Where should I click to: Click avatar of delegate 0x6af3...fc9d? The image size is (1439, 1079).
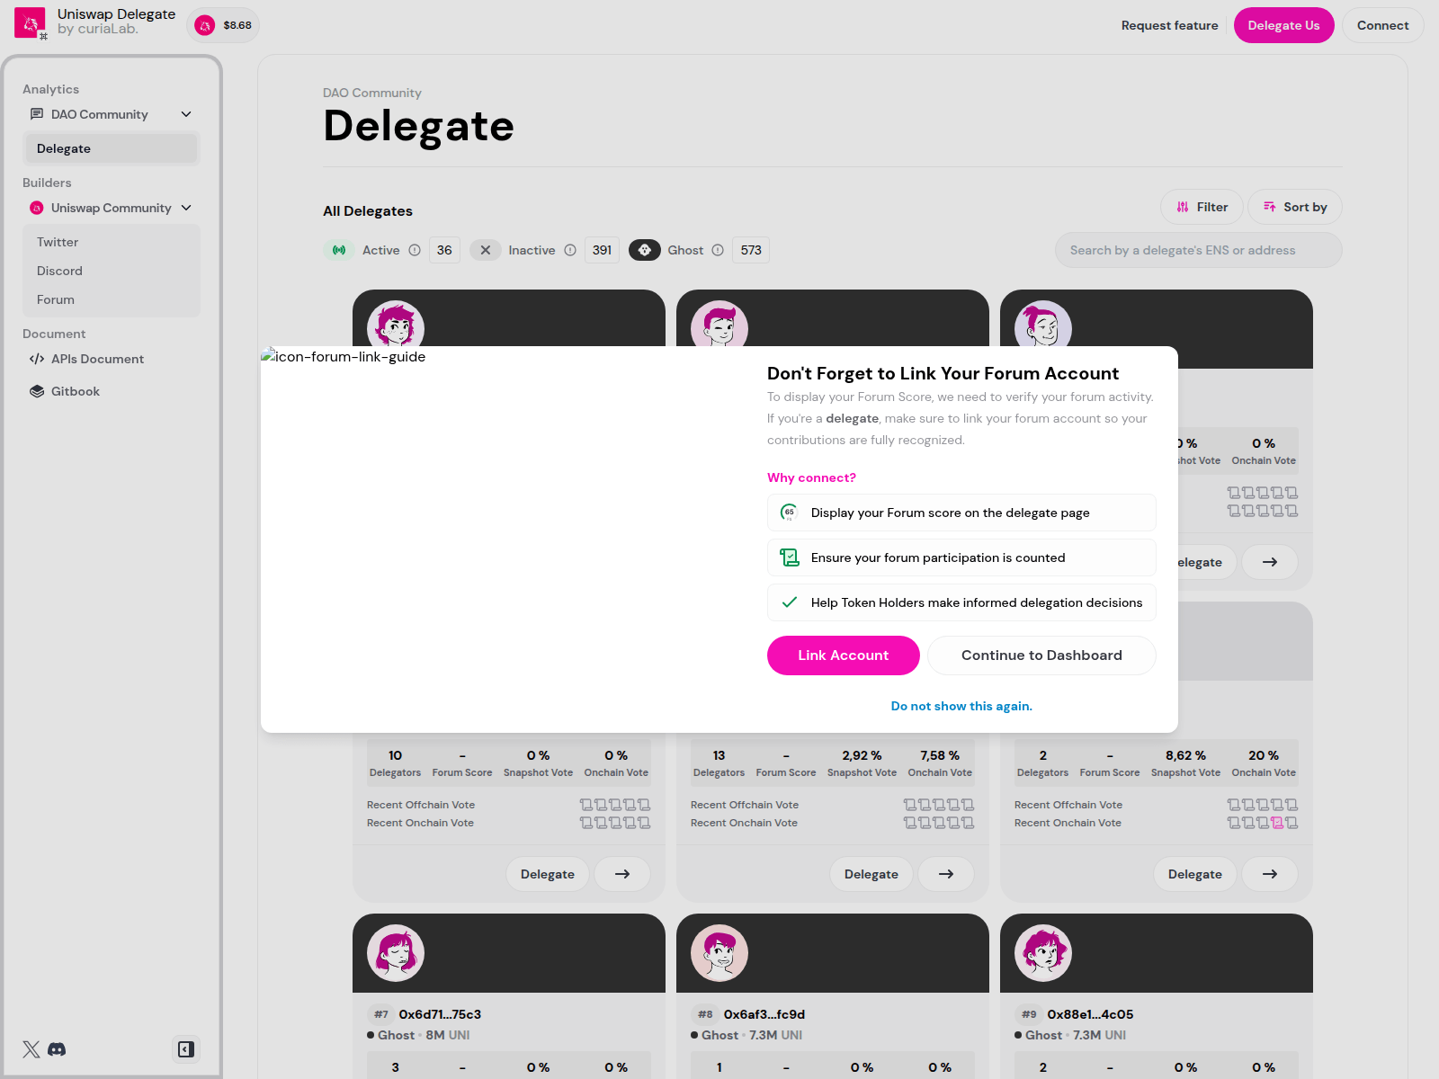pyautogui.click(x=719, y=953)
